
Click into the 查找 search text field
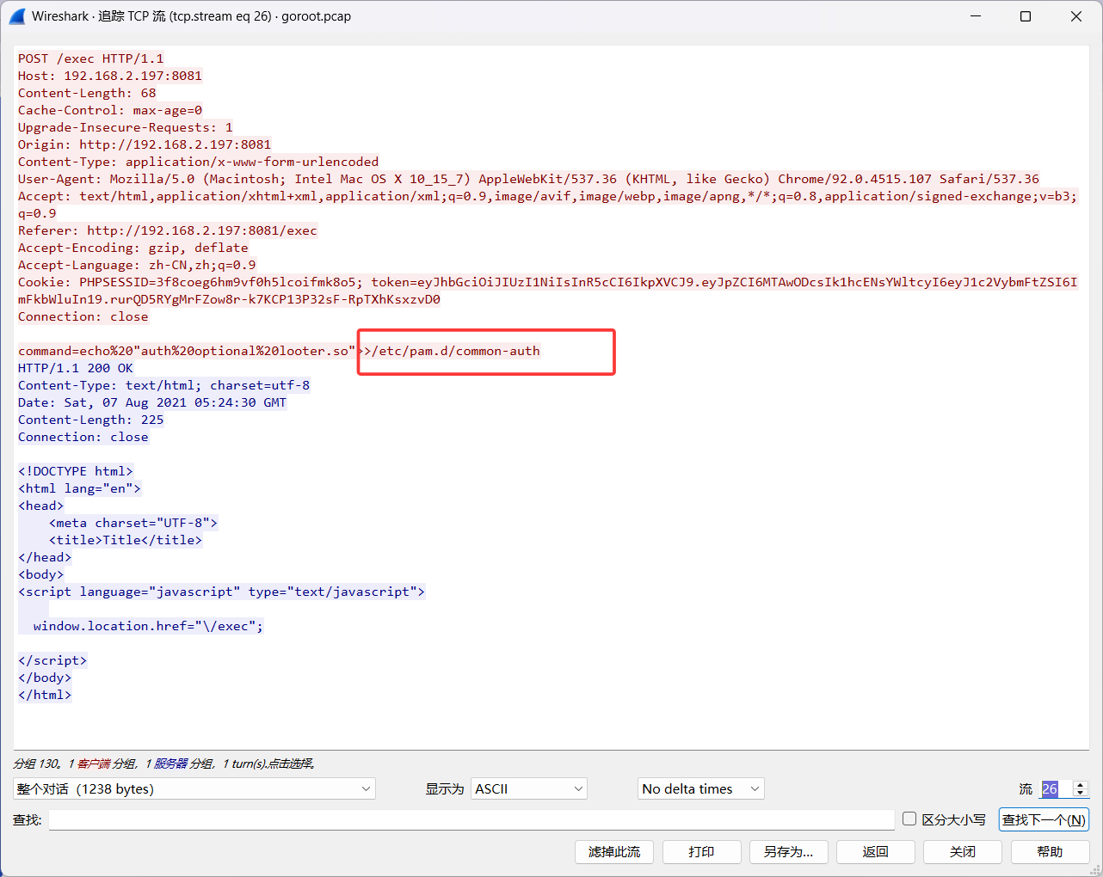click(471, 819)
